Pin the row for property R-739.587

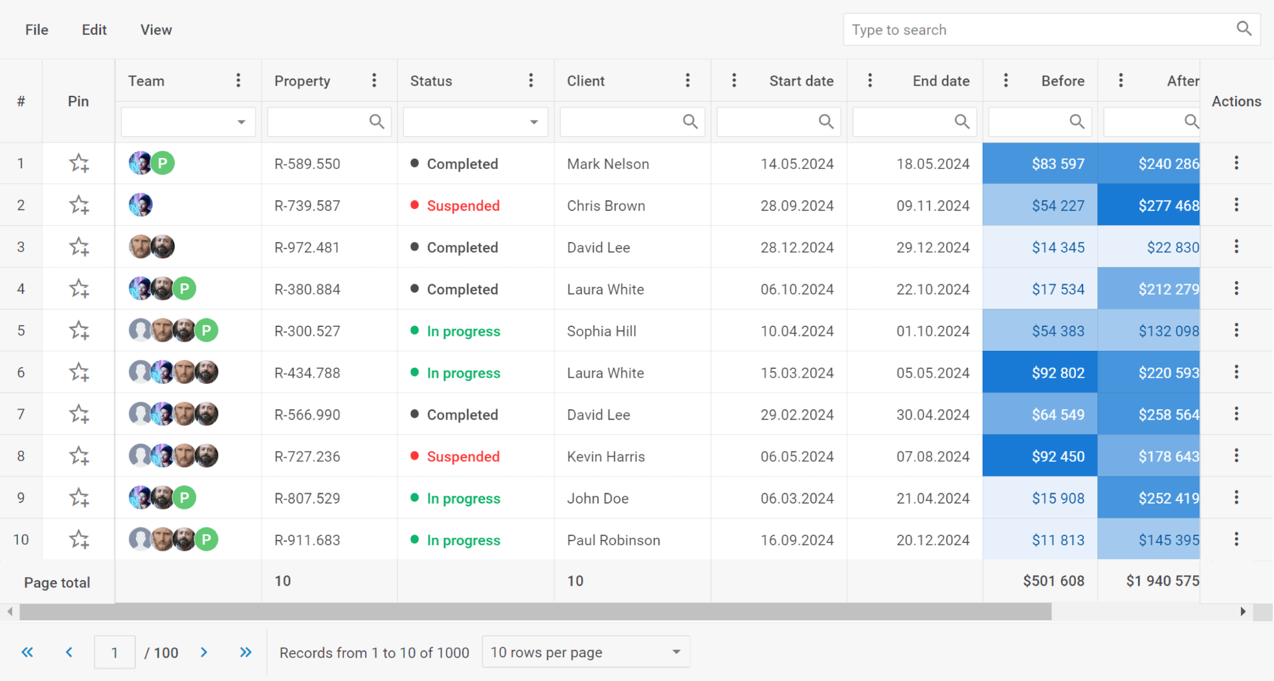pyautogui.click(x=79, y=205)
